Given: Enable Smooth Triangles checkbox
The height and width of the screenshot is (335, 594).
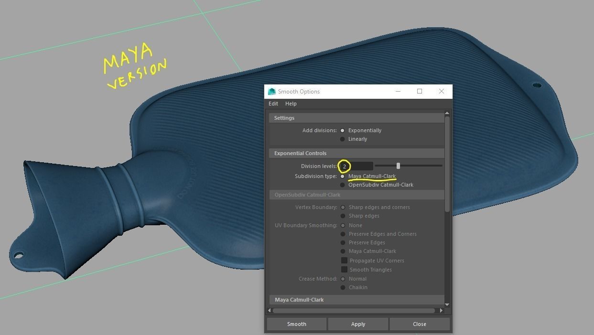Looking at the screenshot, I should click(344, 270).
